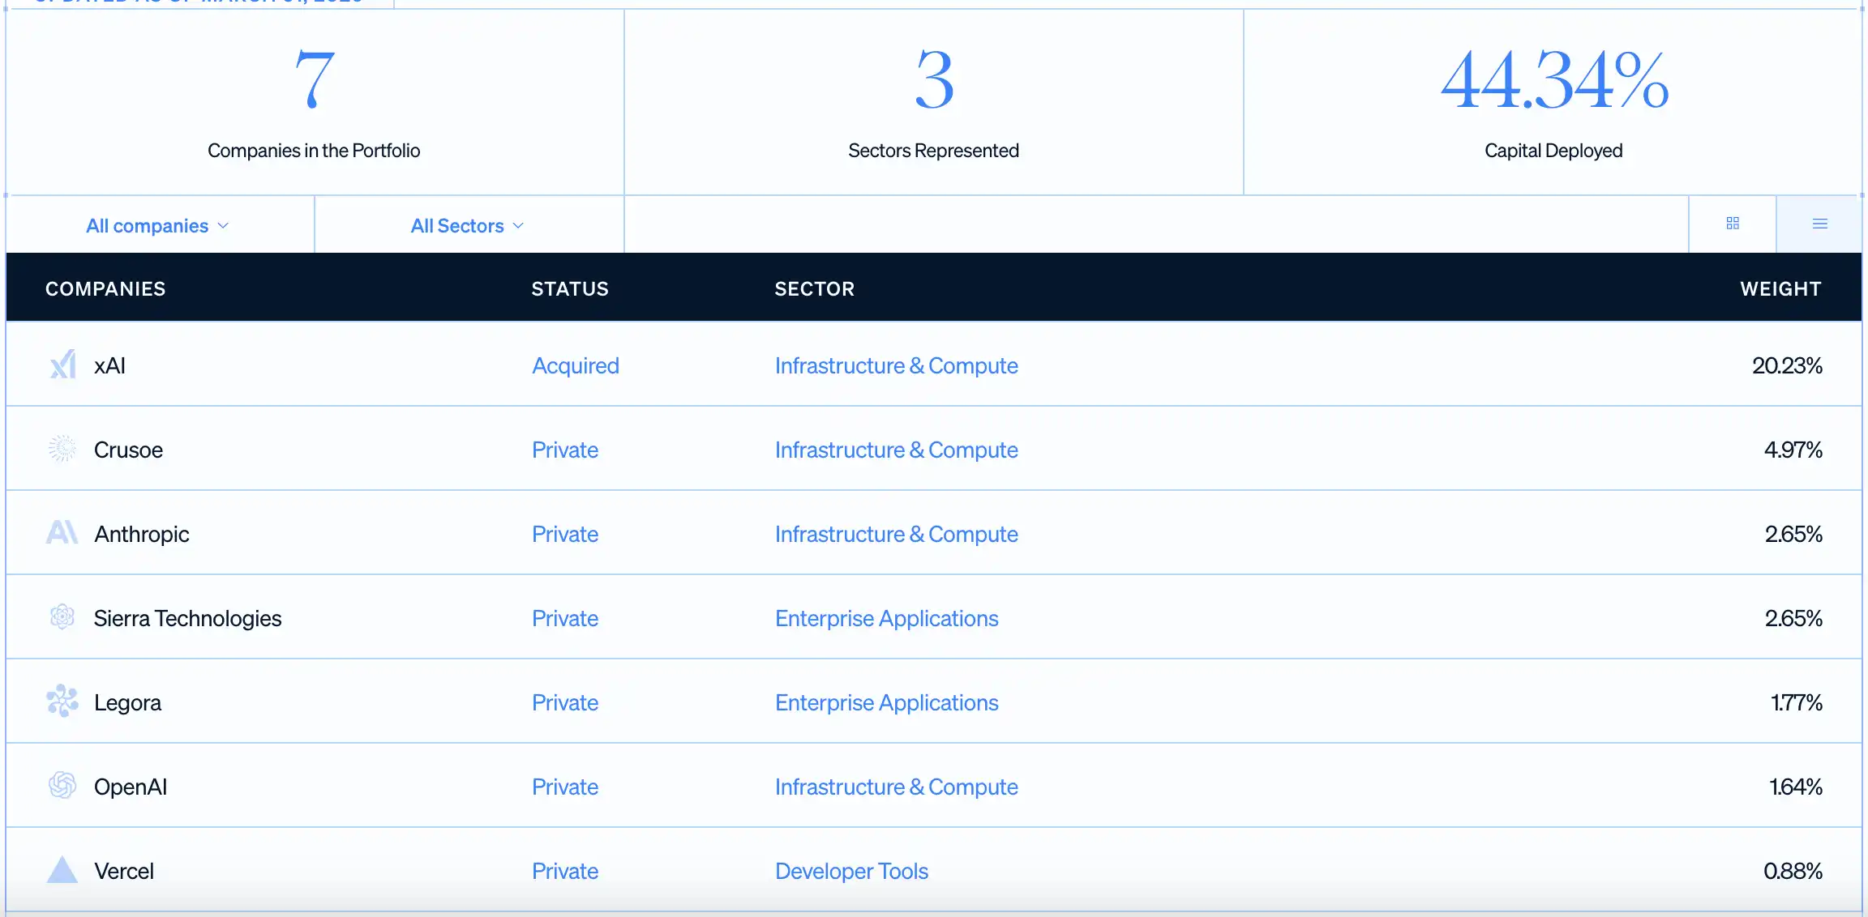This screenshot has width=1868, height=917.
Task: Click the Sierra Technologies logo icon
Action: pyautogui.click(x=62, y=617)
